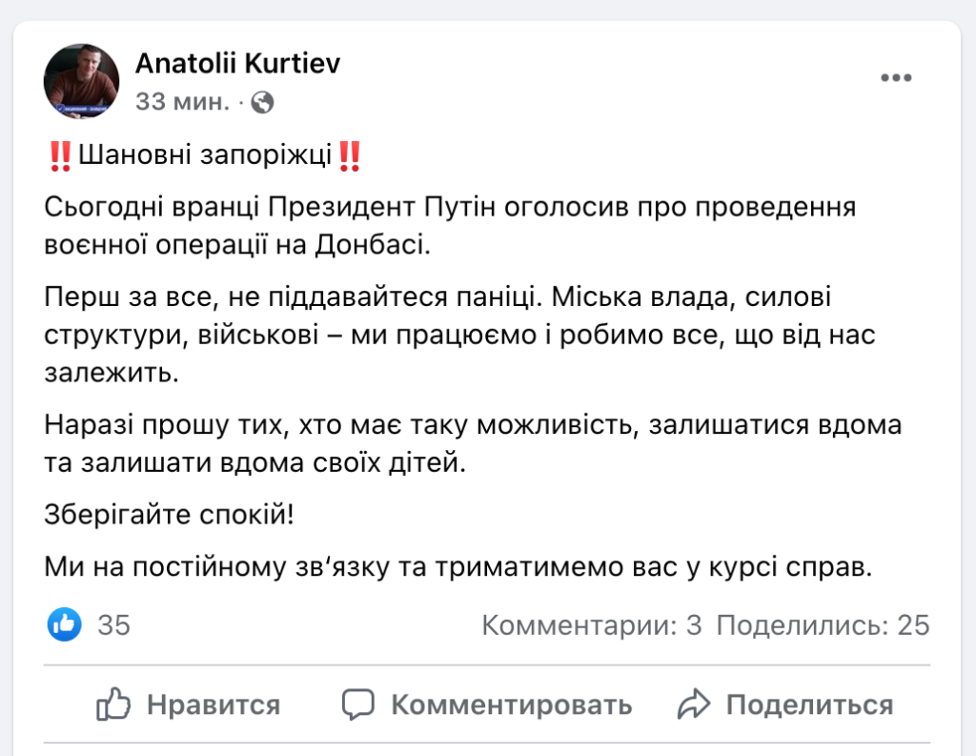Open the three-dots post options menu
The image size is (976, 756).
(x=896, y=78)
